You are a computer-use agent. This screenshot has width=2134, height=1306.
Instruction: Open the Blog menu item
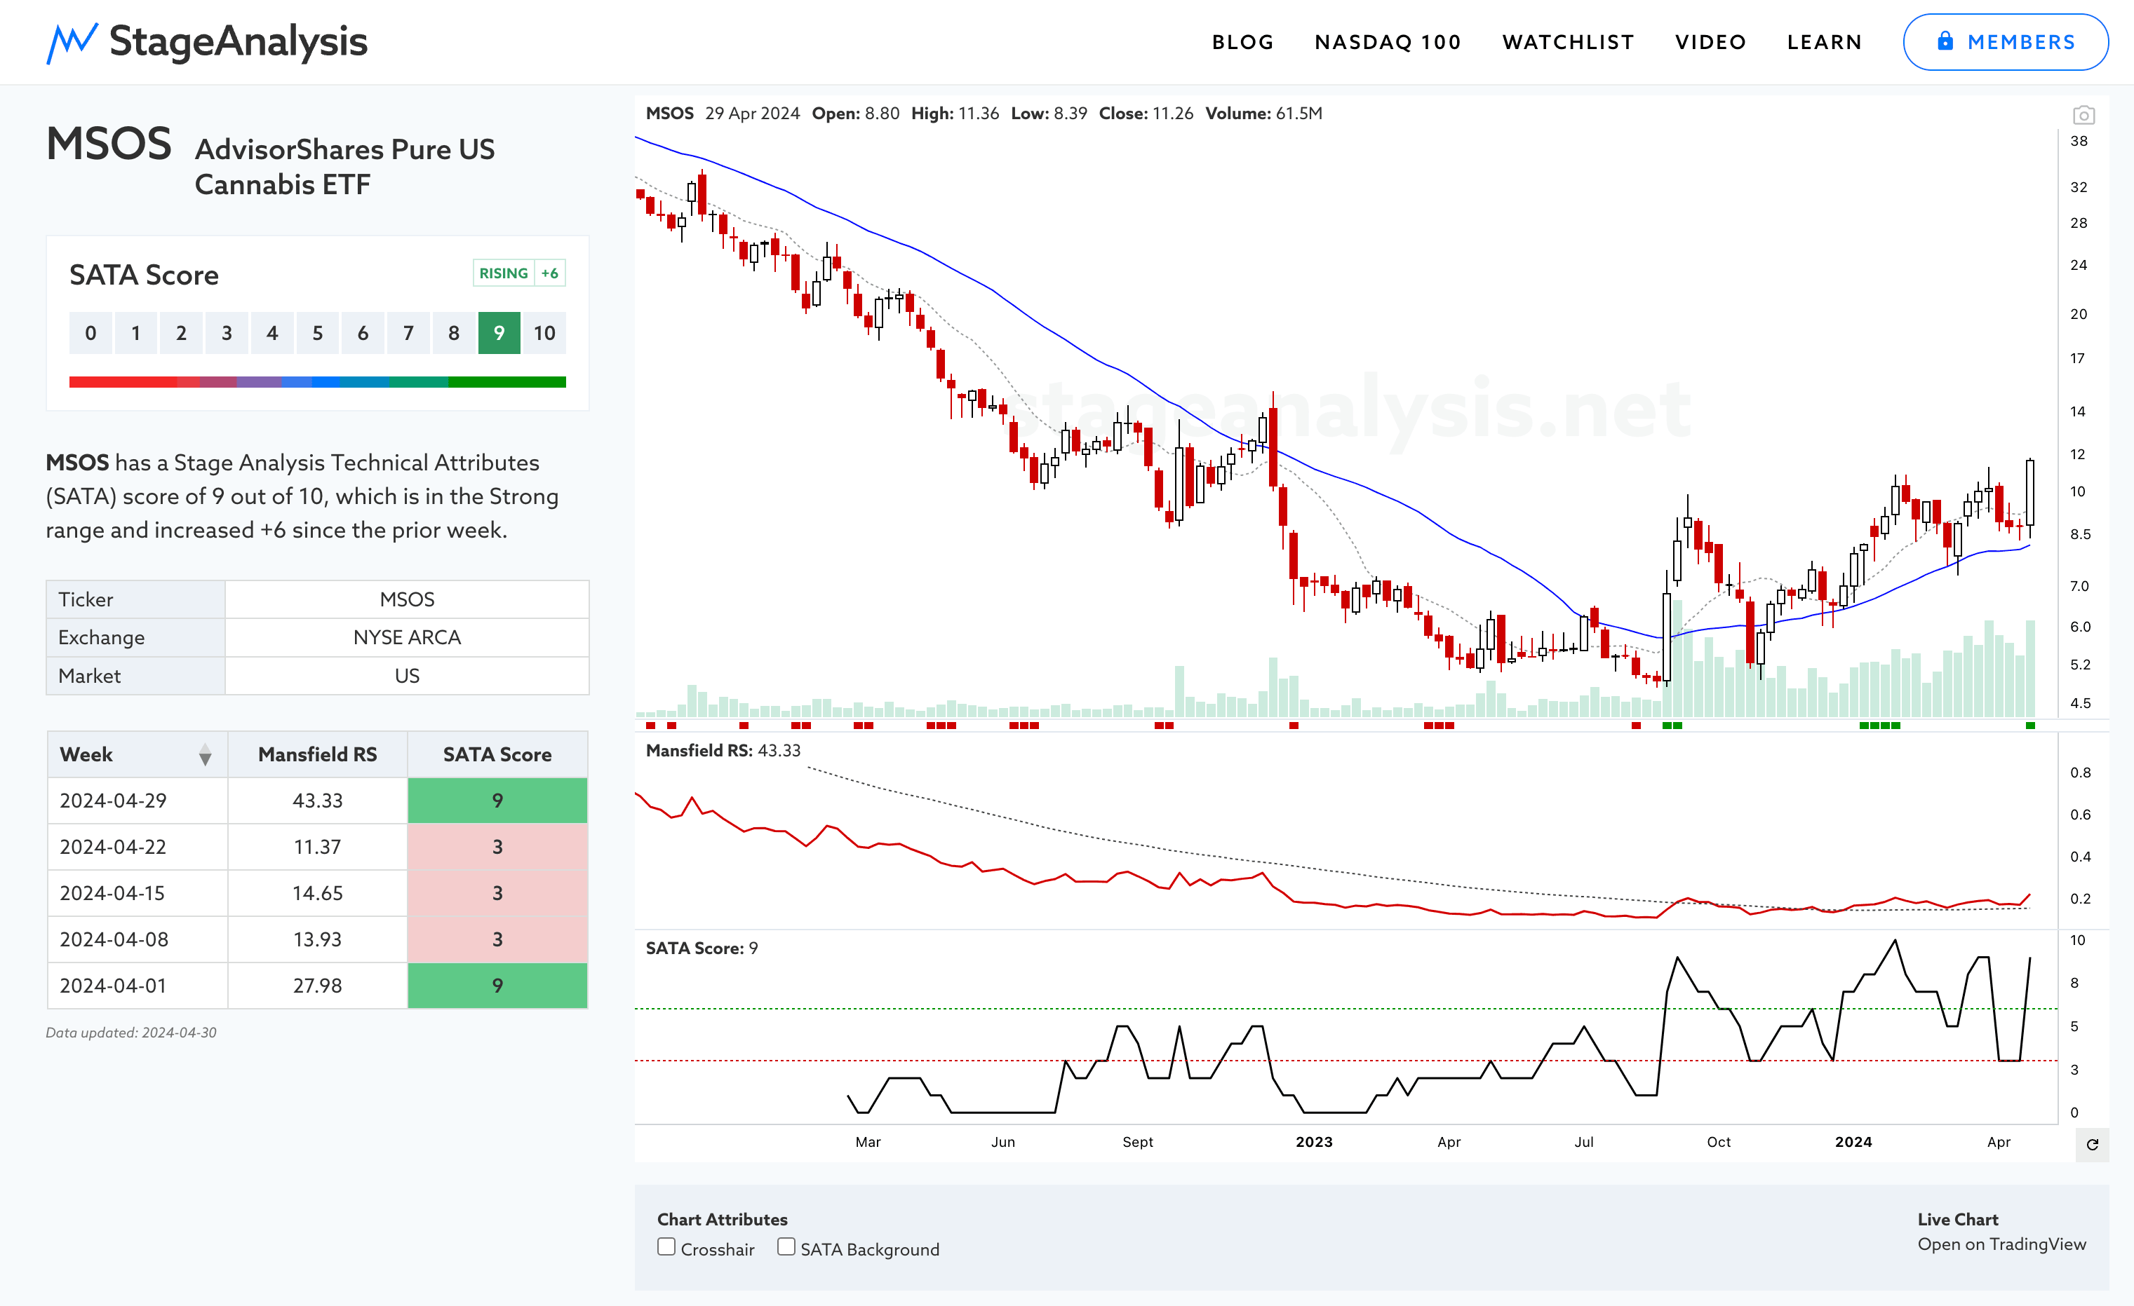[x=1243, y=42]
